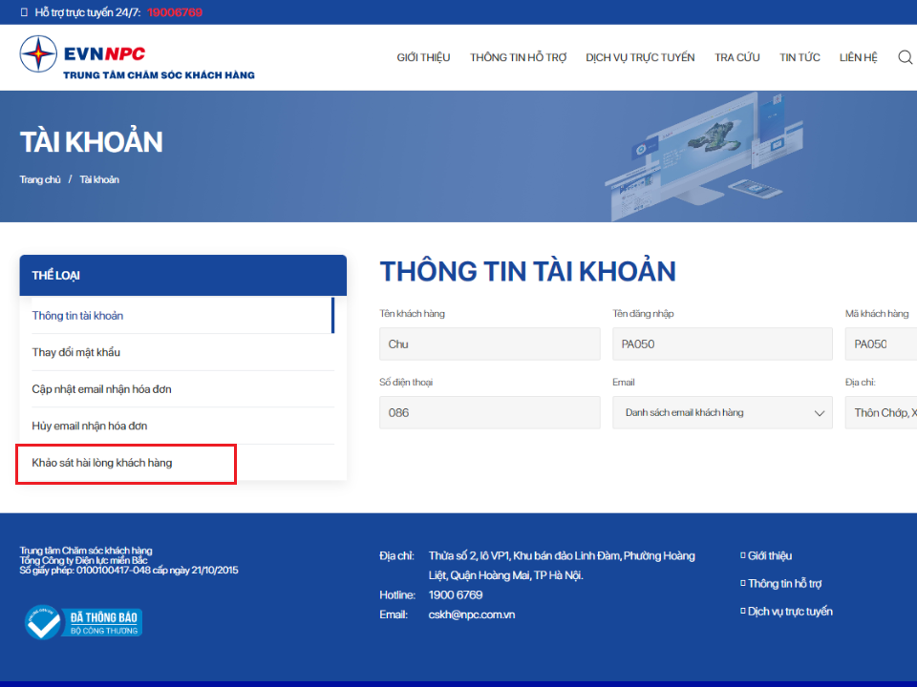The height and width of the screenshot is (687, 917).
Task: Open Dịch Vụ Trực Tuyến menu
Action: click(640, 57)
